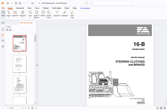Go to next page arrow
The height and width of the screenshot is (110, 167).
coord(25,108)
